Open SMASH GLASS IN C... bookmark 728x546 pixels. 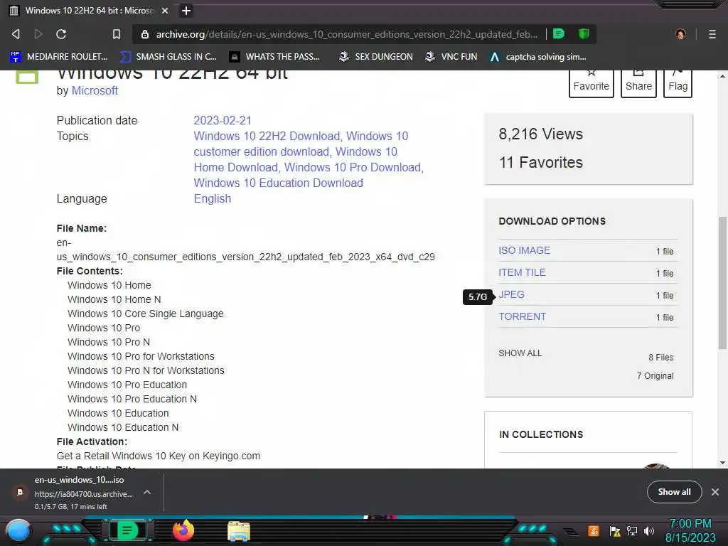[168, 57]
